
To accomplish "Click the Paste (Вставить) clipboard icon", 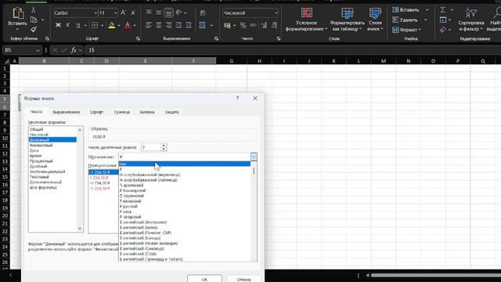I will tap(17, 13).
